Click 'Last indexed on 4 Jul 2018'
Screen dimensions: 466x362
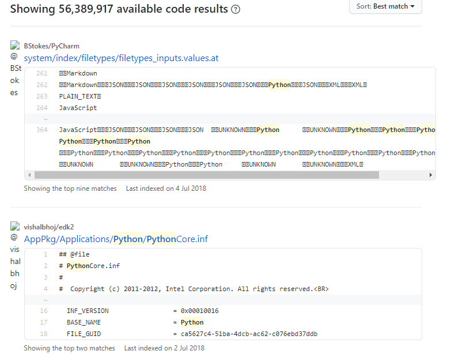tap(166, 188)
